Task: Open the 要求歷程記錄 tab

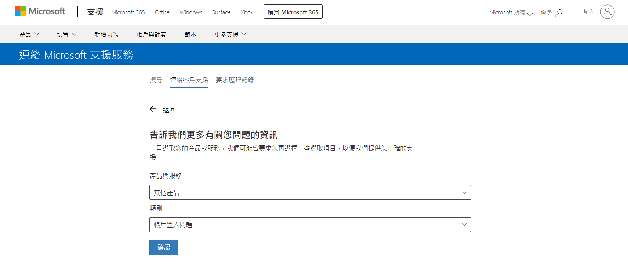Action: click(235, 80)
